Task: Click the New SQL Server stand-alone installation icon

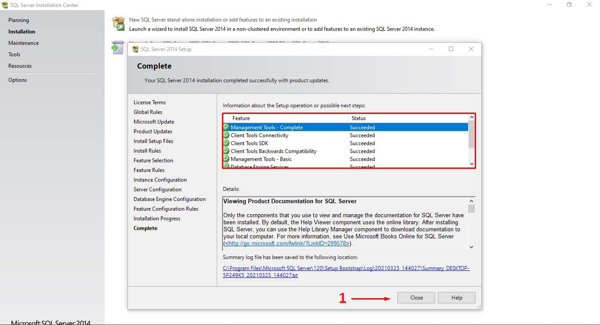Action: [118, 24]
